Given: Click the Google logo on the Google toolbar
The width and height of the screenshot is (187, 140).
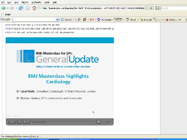Looking at the screenshot, I should point(5,19).
